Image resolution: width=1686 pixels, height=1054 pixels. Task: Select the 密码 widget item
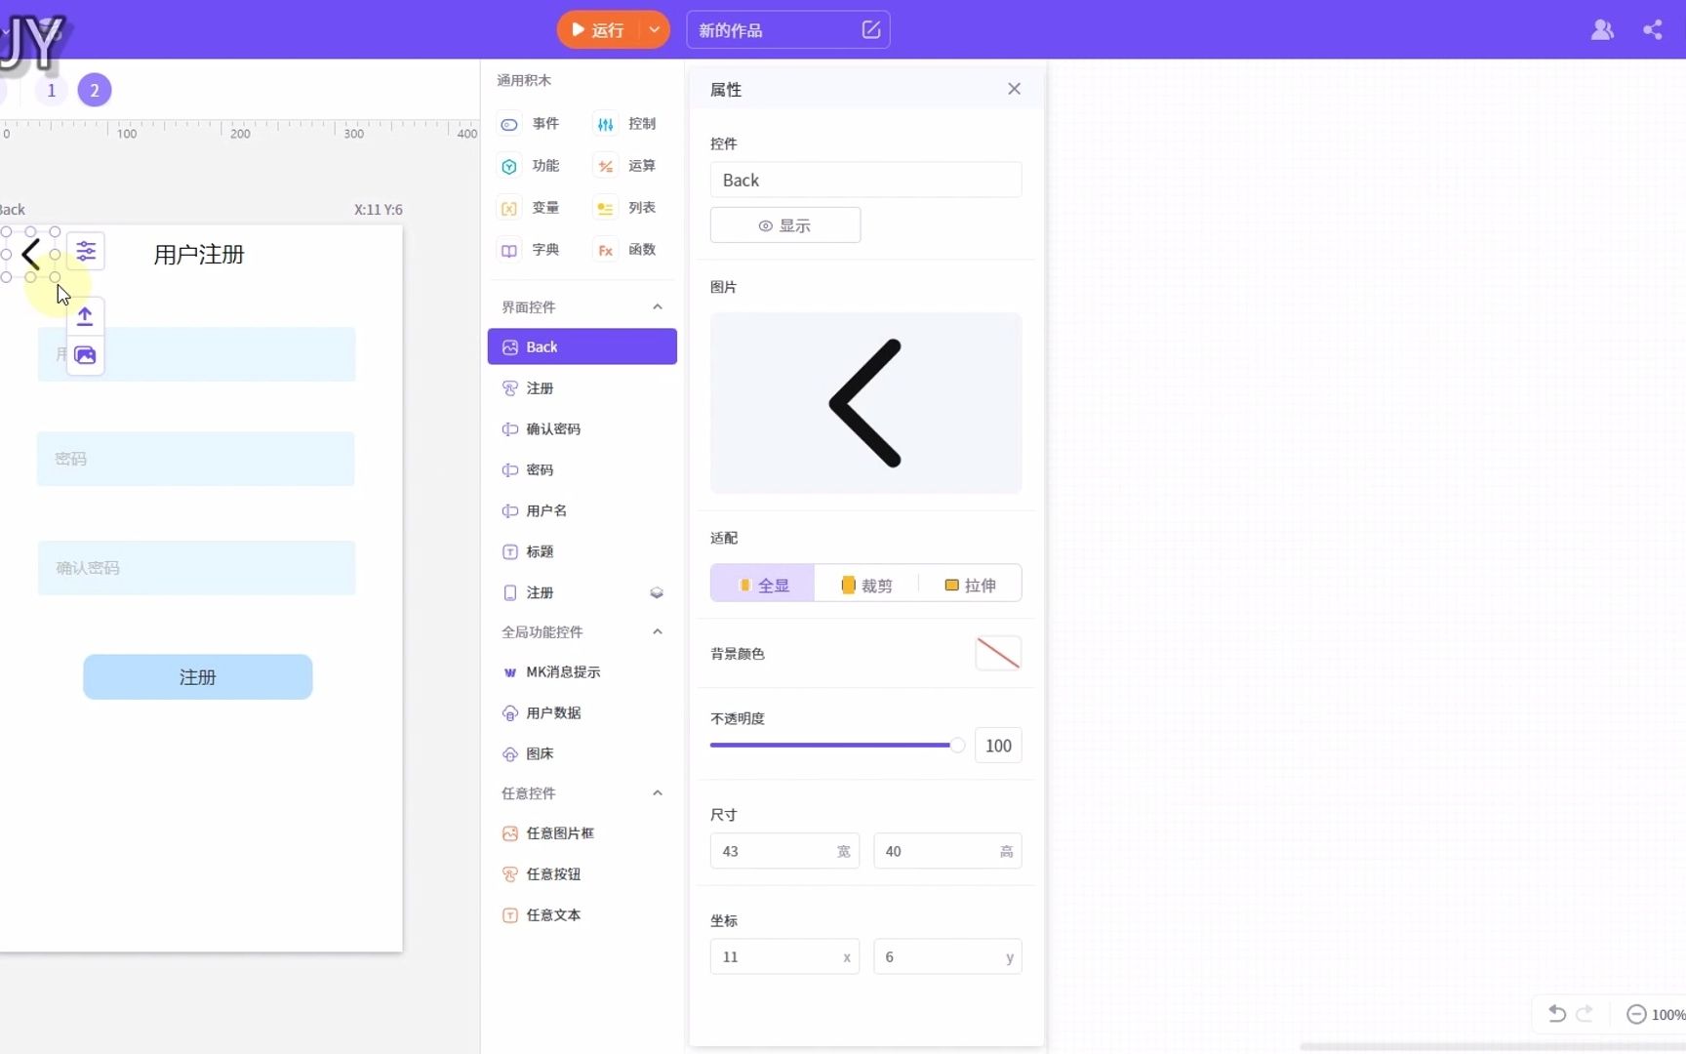(x=582, y=470)
